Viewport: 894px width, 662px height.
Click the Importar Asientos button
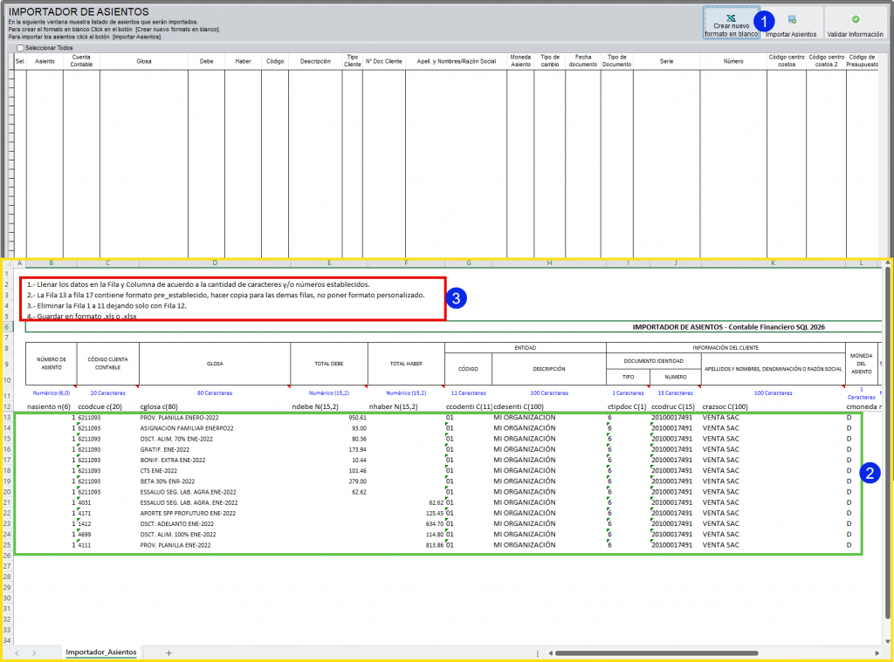tap(791, 23)
